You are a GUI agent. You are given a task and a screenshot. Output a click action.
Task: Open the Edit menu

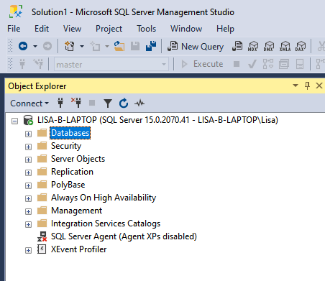coord(42,29)
